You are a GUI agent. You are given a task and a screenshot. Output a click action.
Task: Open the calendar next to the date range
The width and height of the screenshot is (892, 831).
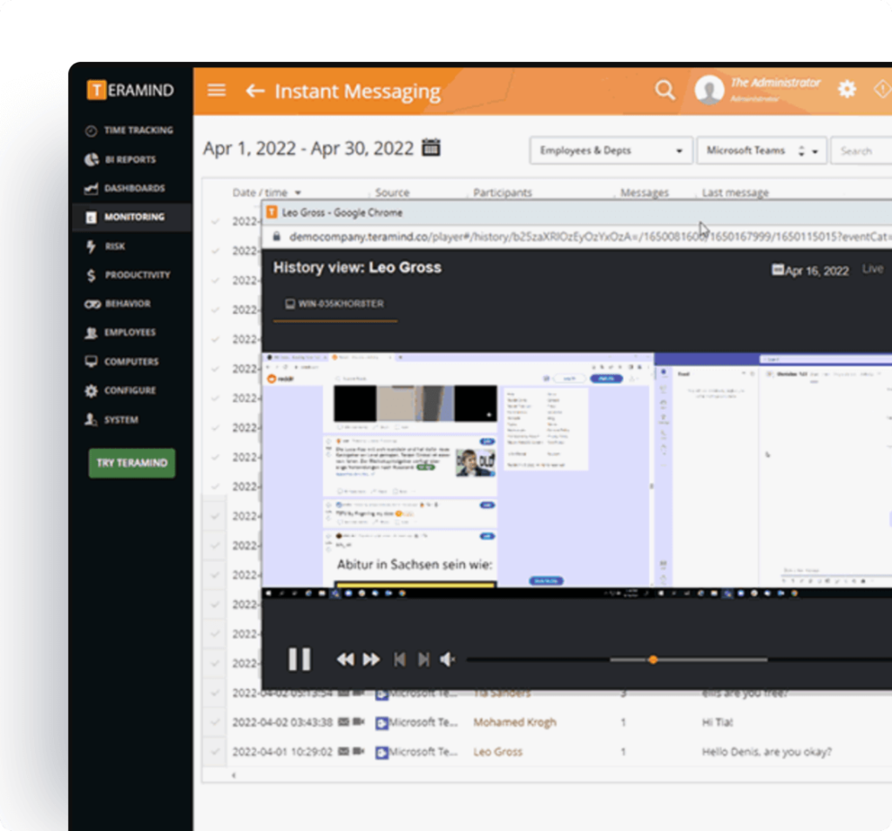click(x=430, y=147)
